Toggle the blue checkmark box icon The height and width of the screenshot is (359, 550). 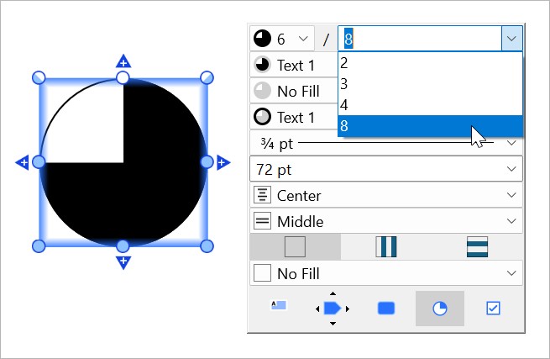[493, 309]
